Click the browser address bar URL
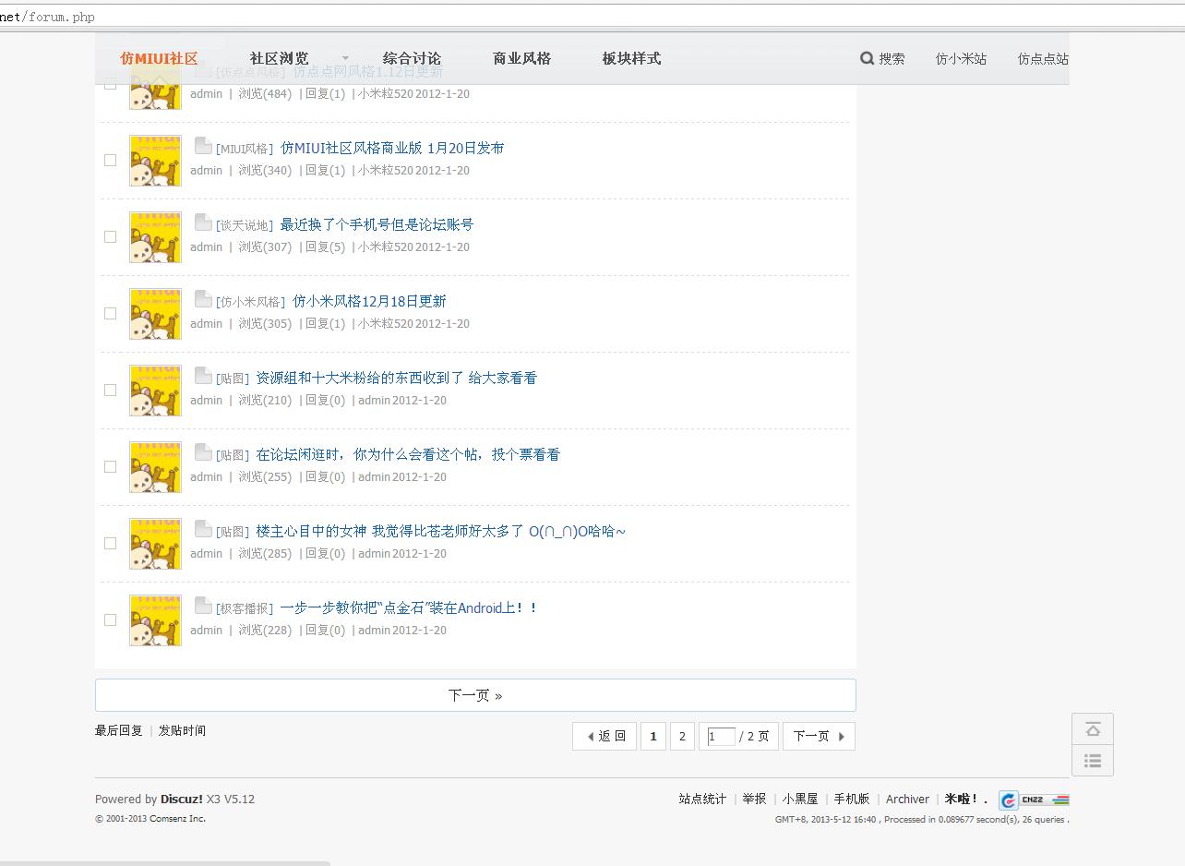The image size is (1185, 866). click(48, 17)
